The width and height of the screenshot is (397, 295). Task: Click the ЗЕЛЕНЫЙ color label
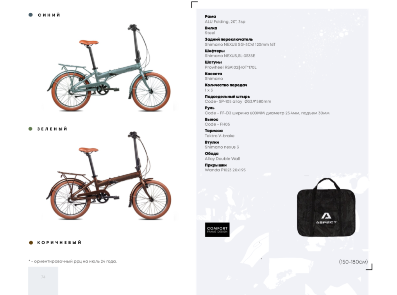tap(52, 129)
